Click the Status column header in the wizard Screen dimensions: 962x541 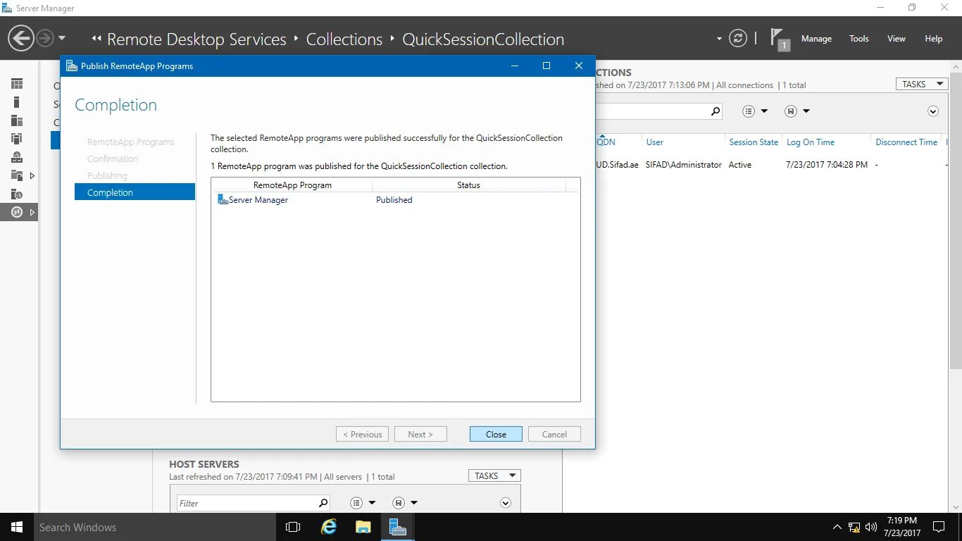tap(468, 185)
